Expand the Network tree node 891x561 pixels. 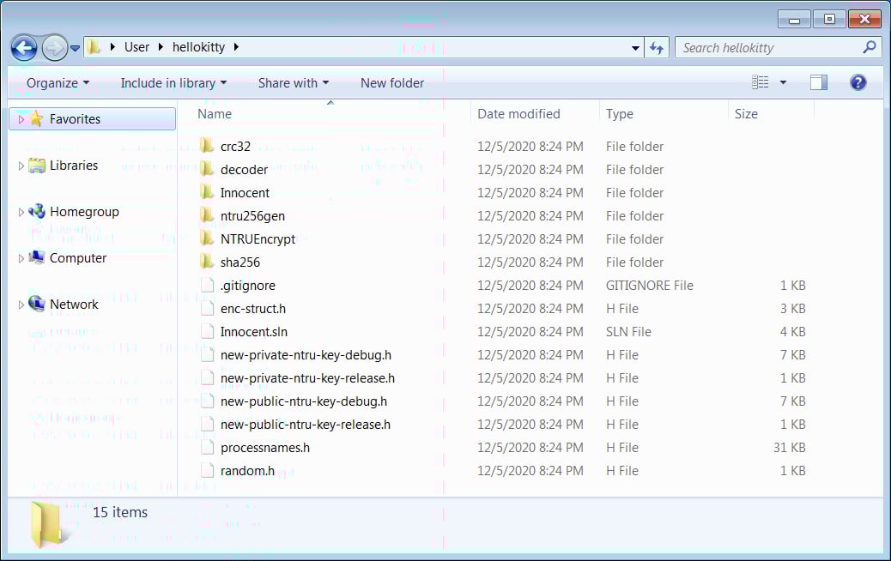(21, 305)
